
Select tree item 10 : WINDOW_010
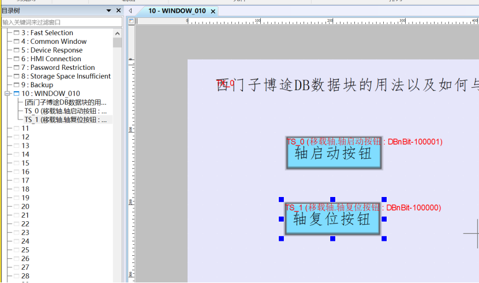point(50,94)
